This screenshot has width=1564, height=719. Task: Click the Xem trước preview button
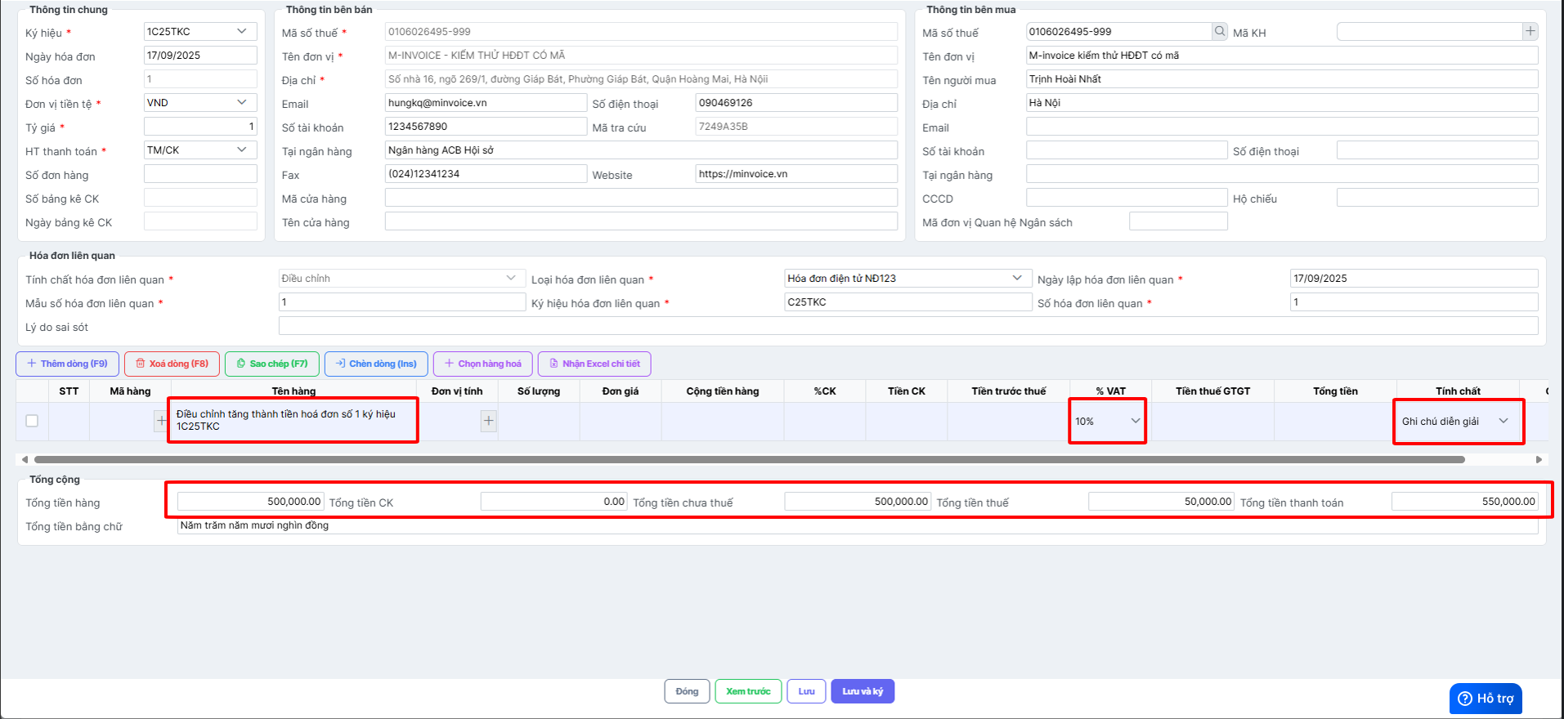(748, 691)
